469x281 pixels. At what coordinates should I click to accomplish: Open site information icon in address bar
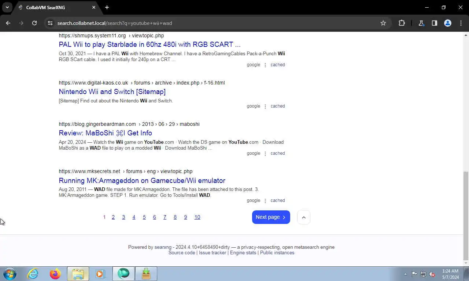(50, 23)
